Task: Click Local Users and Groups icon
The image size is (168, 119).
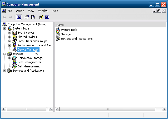Action: [x=14, y=41]
